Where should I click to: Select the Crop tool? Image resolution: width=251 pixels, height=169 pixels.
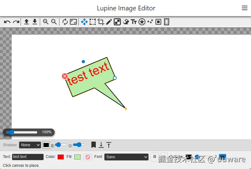point(101,22)
